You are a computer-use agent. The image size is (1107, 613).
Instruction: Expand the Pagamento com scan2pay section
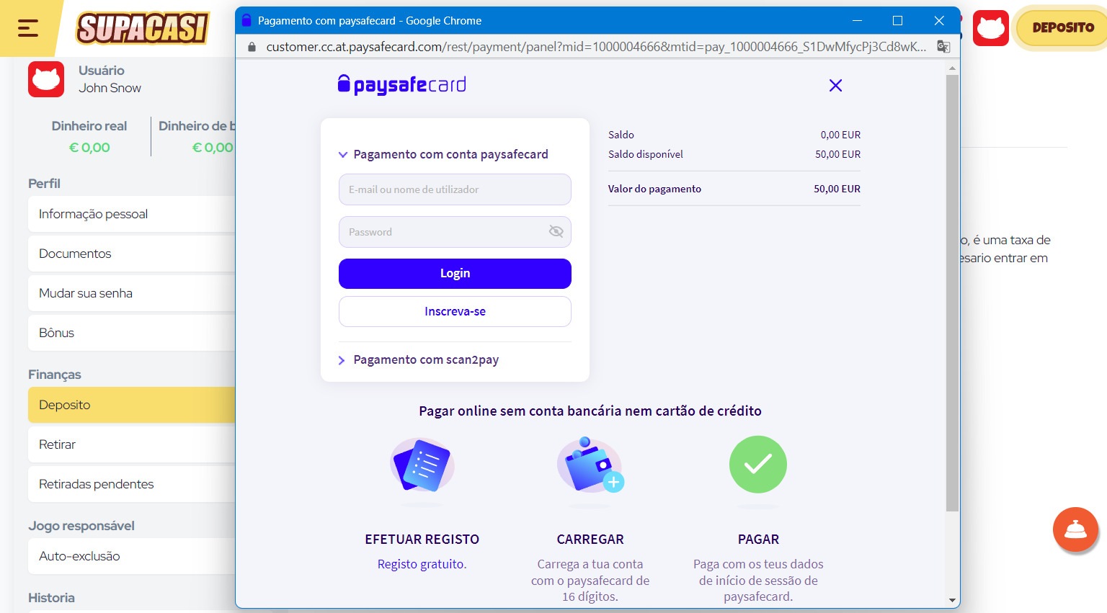pyautogui.click(x=342, y=360)
